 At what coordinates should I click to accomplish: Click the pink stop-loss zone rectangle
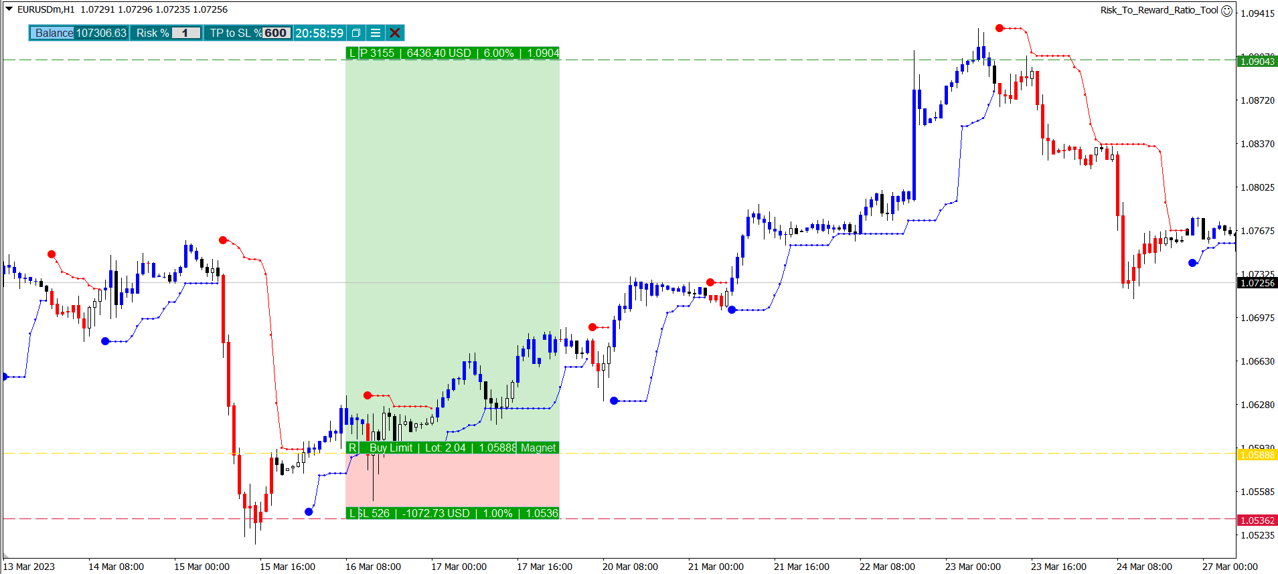(453, 480)
